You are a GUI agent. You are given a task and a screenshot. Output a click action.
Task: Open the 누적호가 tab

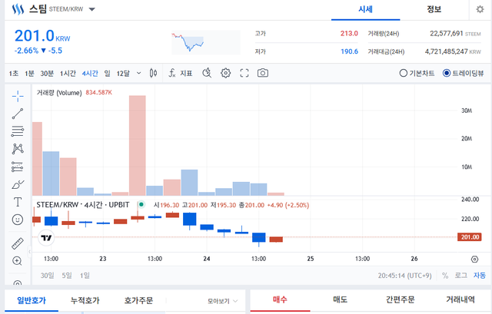click(85, 300)
